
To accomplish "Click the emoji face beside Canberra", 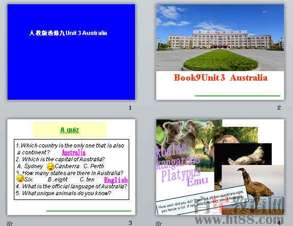I will (51, 167).
